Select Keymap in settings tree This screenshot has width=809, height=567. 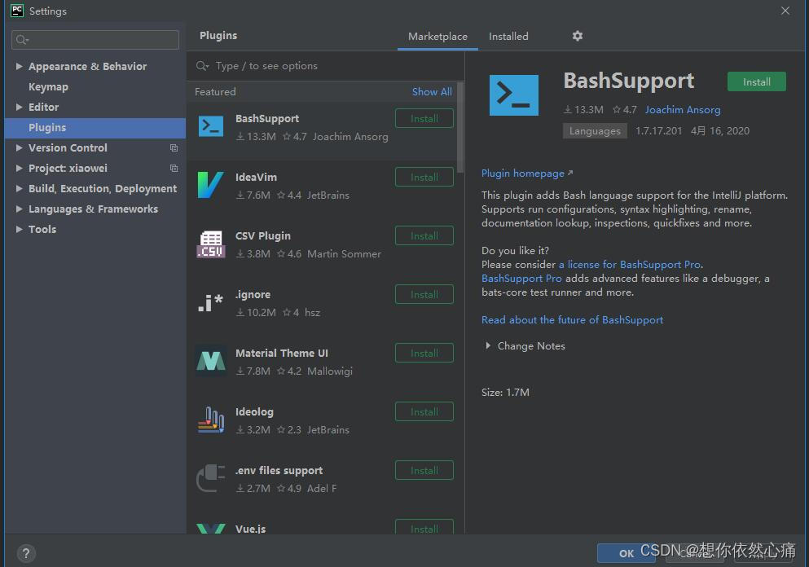point(48,86)
